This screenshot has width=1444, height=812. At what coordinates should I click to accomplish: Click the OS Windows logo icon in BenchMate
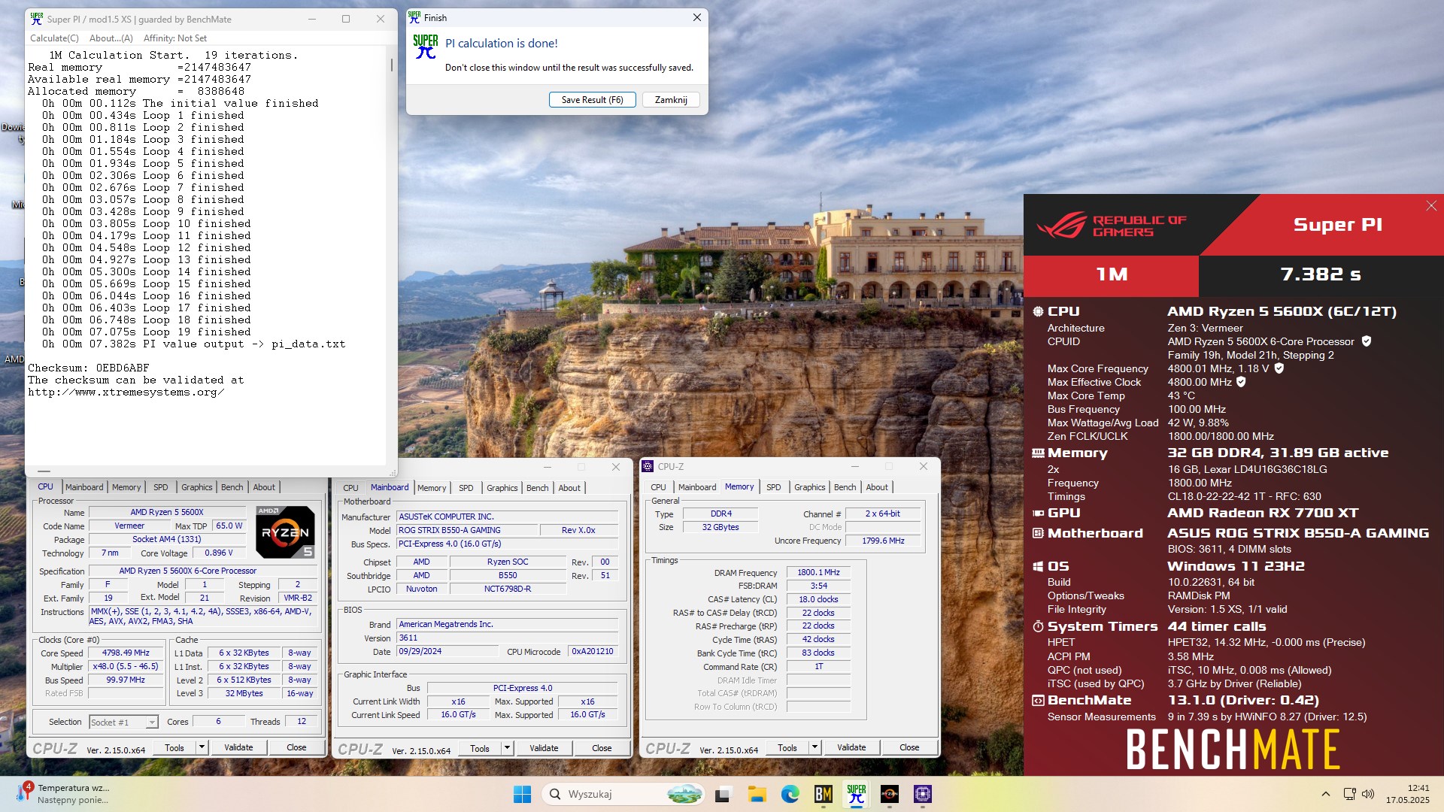tap(1038, 566)
